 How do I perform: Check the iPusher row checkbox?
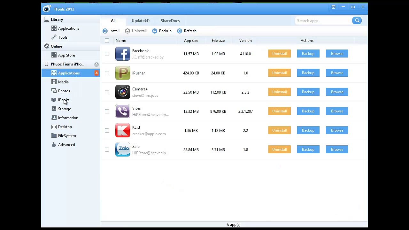point(107,73)
